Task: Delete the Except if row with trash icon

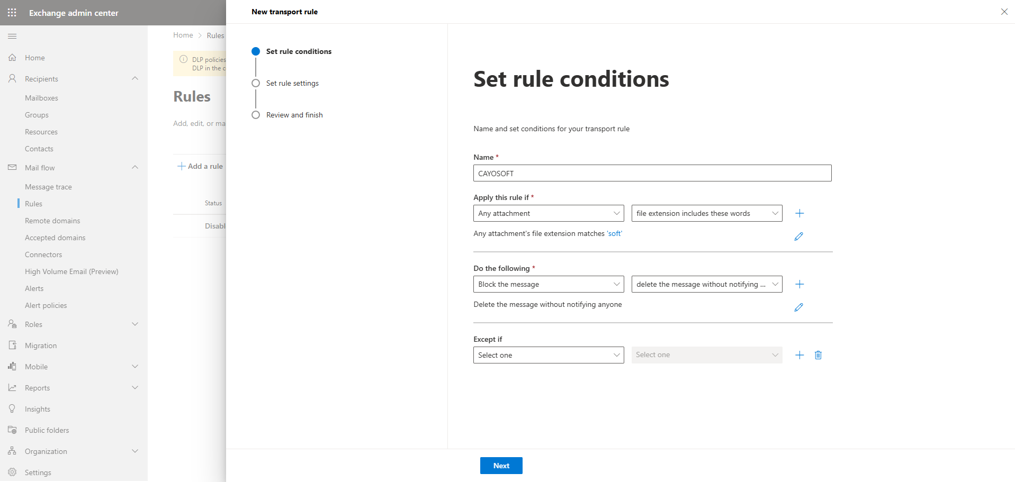Action: click(x=818, y=355)
